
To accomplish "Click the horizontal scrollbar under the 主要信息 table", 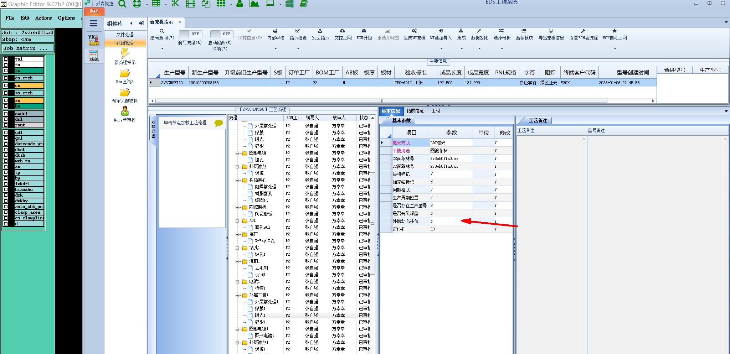I will (x=381, y=101).
